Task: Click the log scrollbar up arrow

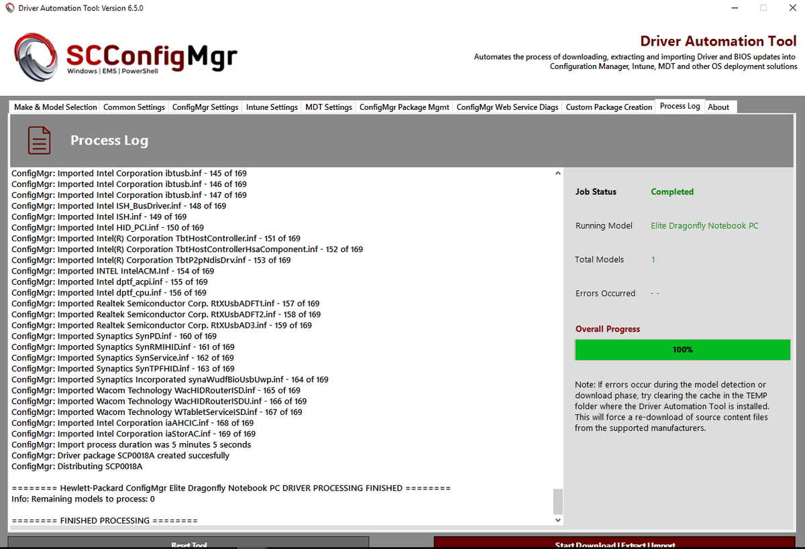Action: [557, 174]
